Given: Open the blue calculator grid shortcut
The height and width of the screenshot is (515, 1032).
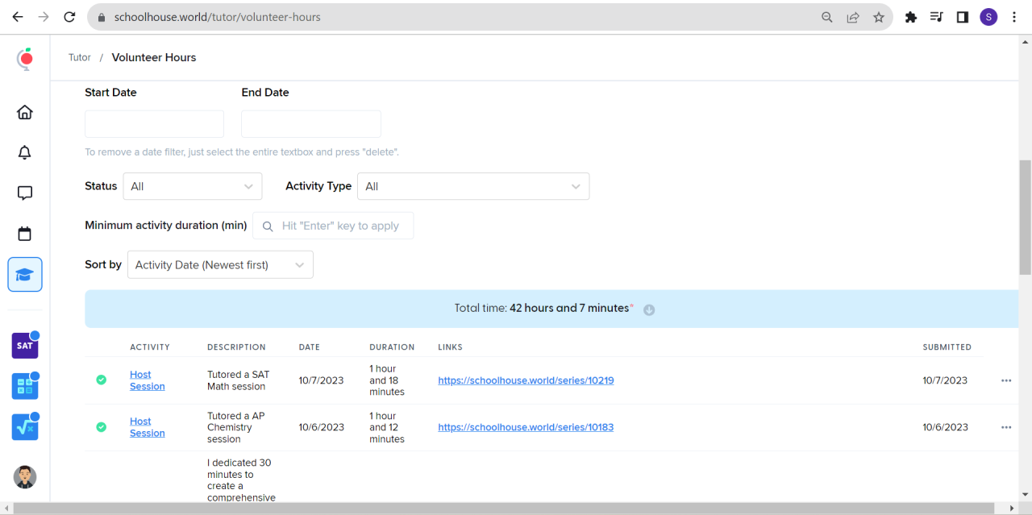Looking at the screenshot, I should coord(25,386).
